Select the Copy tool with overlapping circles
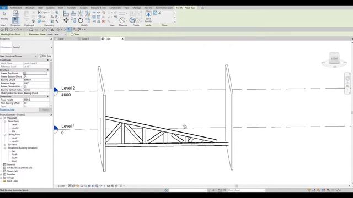 [x=73, y=20]
